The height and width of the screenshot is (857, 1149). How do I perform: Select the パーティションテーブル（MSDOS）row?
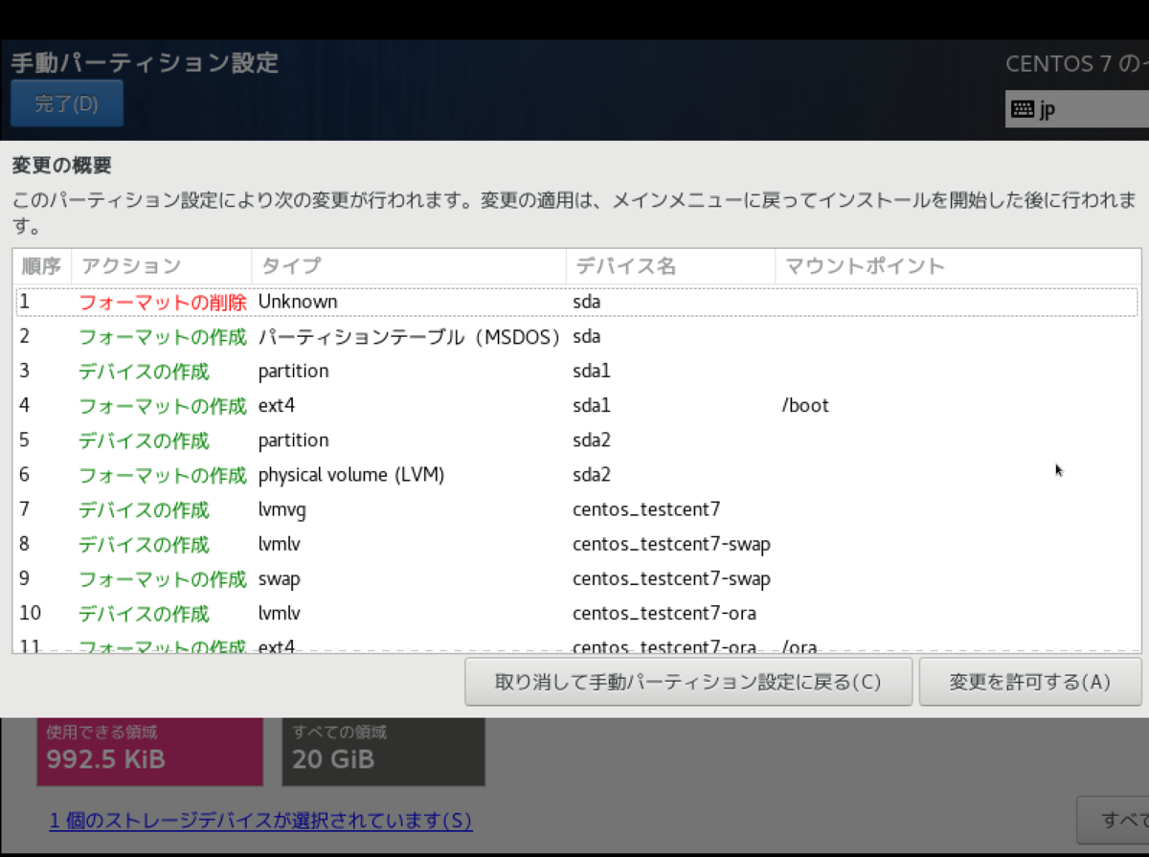[287, 336]
